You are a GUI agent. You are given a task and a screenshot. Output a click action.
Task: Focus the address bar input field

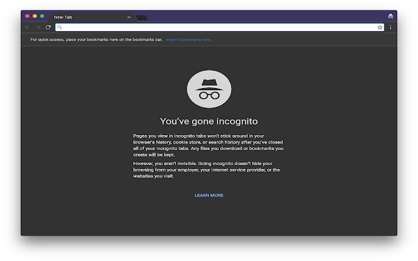point(219,27)
